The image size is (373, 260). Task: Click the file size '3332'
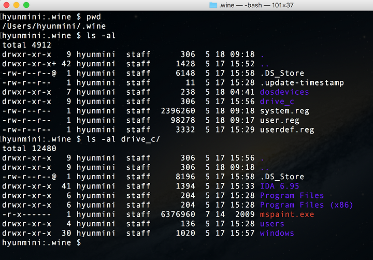[x=185, y=130]
